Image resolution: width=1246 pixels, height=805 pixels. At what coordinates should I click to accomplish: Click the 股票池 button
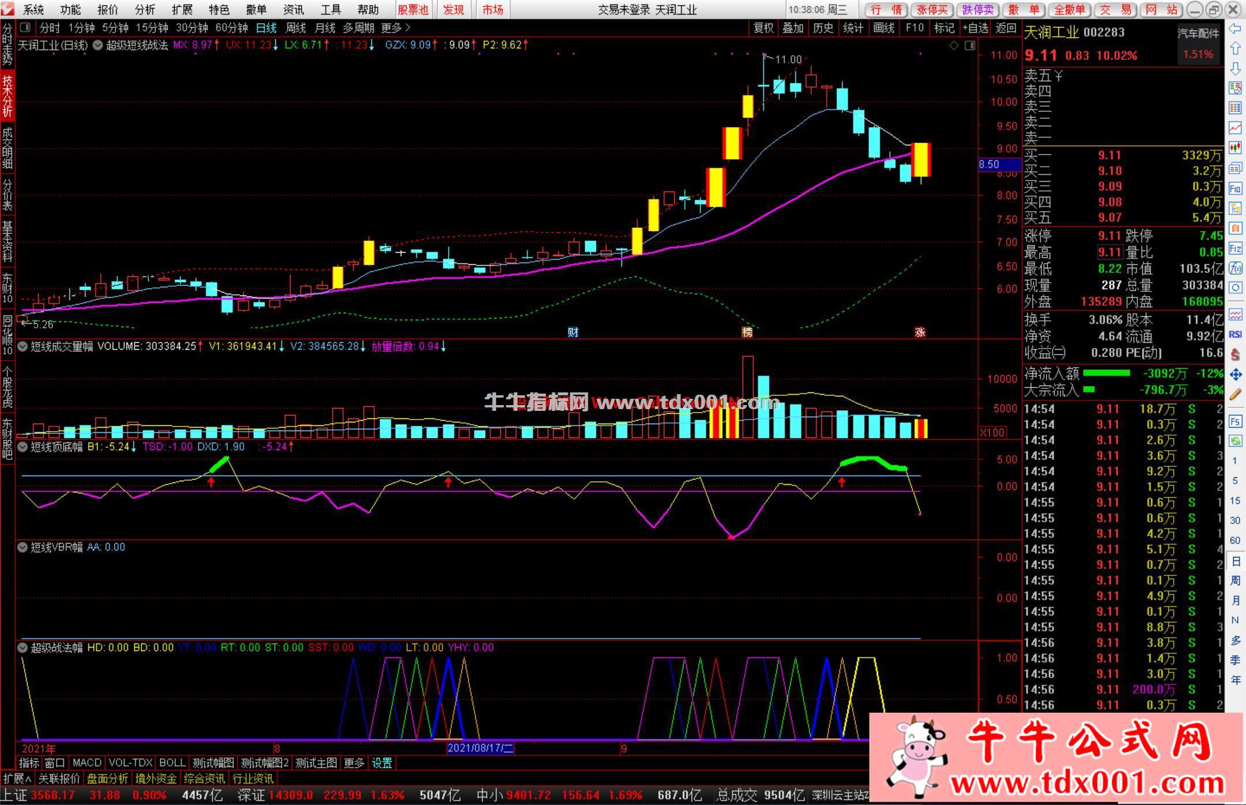point(413,10)
